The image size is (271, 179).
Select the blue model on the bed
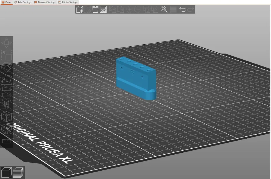pos(136,78)
